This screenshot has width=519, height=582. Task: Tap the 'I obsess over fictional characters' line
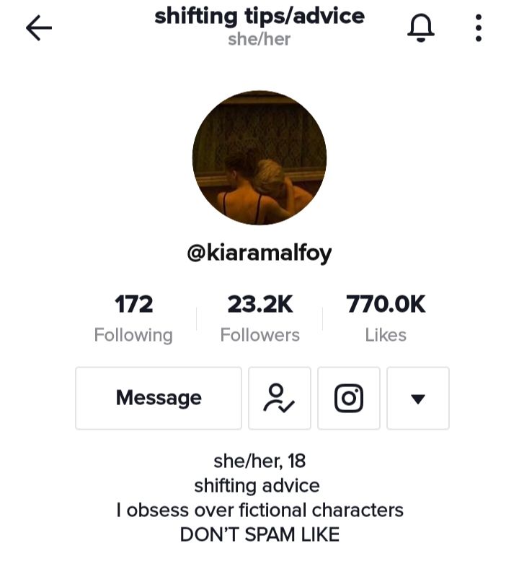259,510
